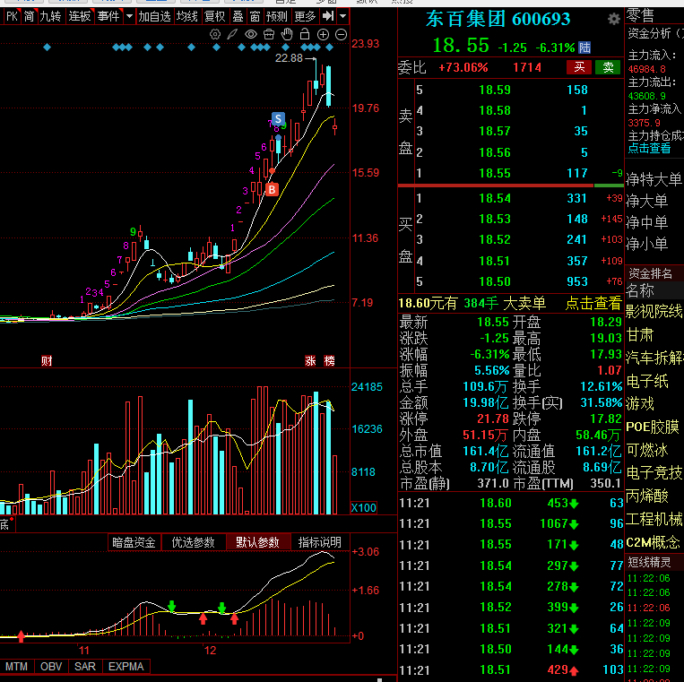Click the red B buy signal marker

(272, 189)
